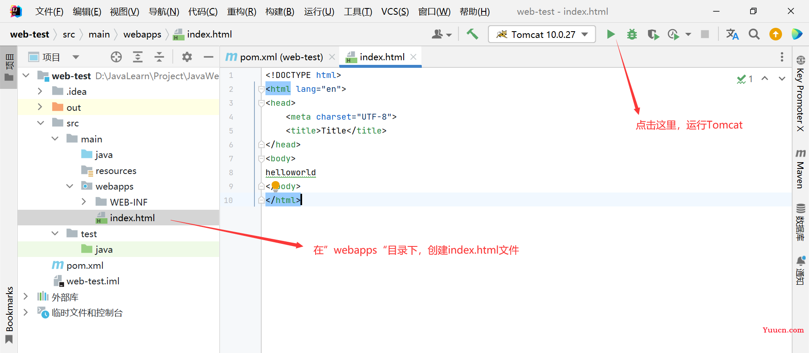This screenshot has height=353, width=809.
Task: Go to next highlighted problem arrow
Action: click(782, 79)
